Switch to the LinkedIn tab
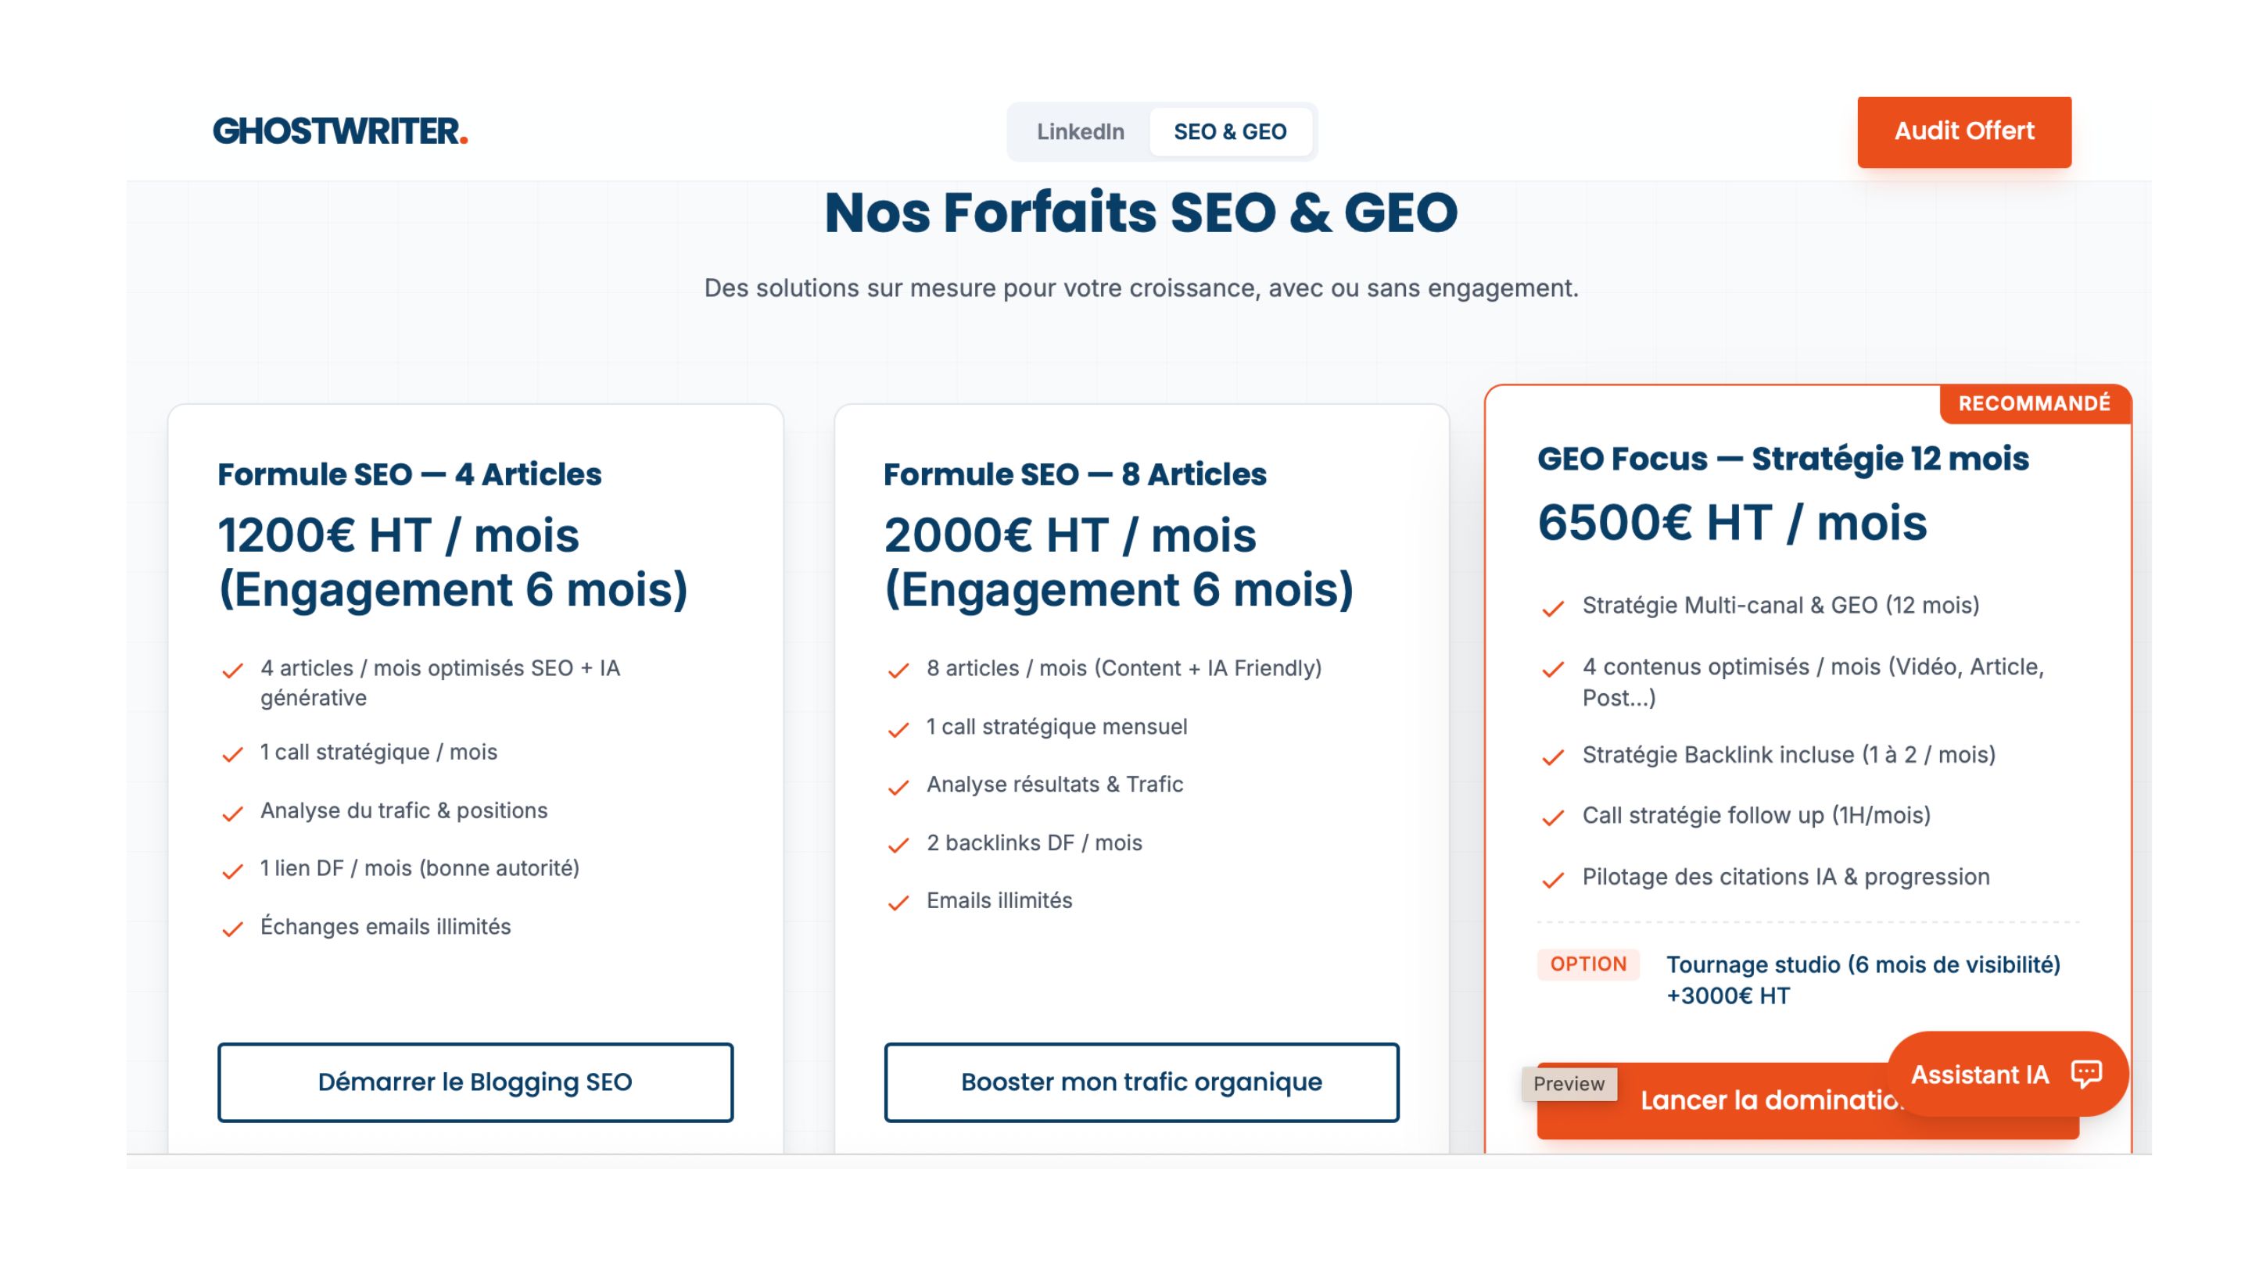 coord(1080,132)
